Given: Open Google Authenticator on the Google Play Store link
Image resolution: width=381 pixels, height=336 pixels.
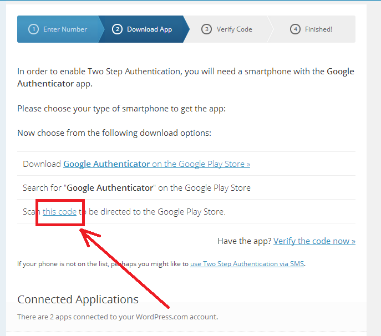Looking at the screenshot, I should tap(156, 164).
